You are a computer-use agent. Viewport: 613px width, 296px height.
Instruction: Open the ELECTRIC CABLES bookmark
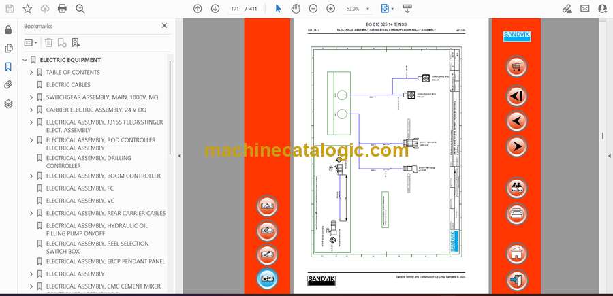point(68,85)
